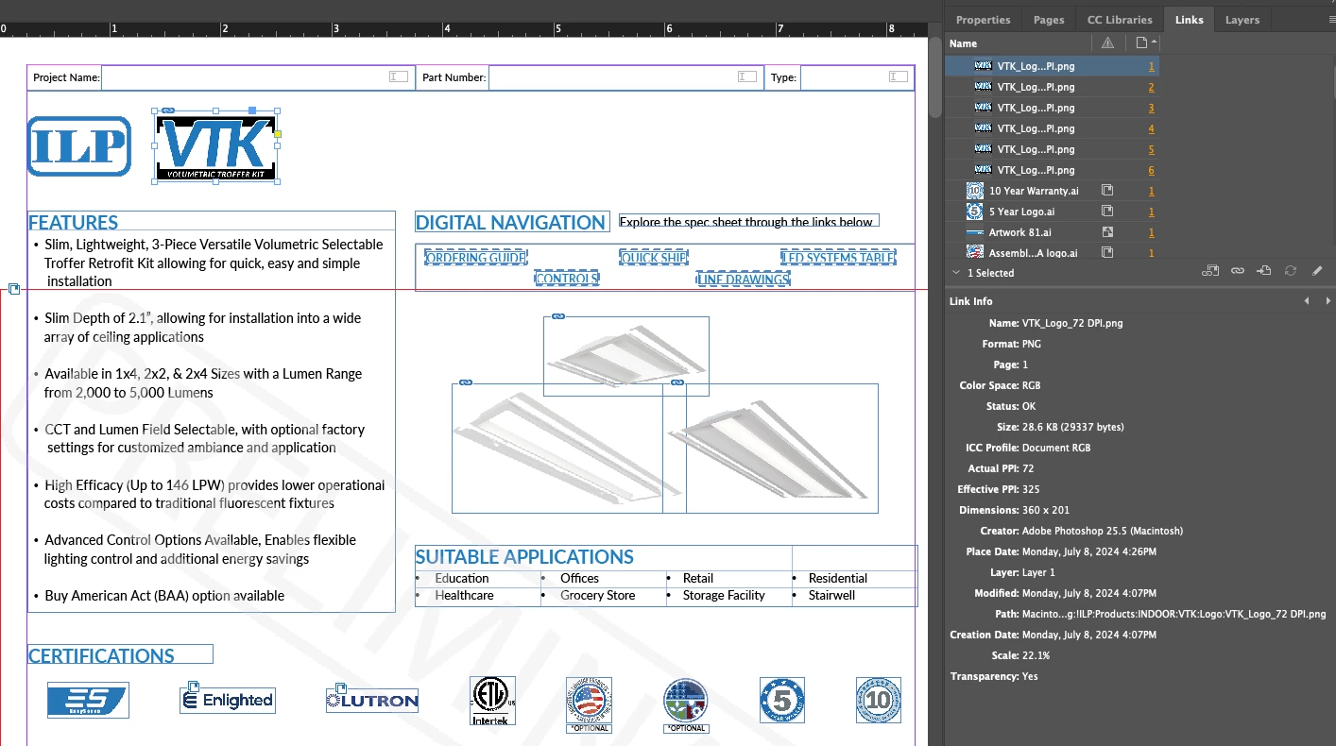Switch to the Pages tab
Viewport: 1336px width, 746px height.
coord(1049,20)
